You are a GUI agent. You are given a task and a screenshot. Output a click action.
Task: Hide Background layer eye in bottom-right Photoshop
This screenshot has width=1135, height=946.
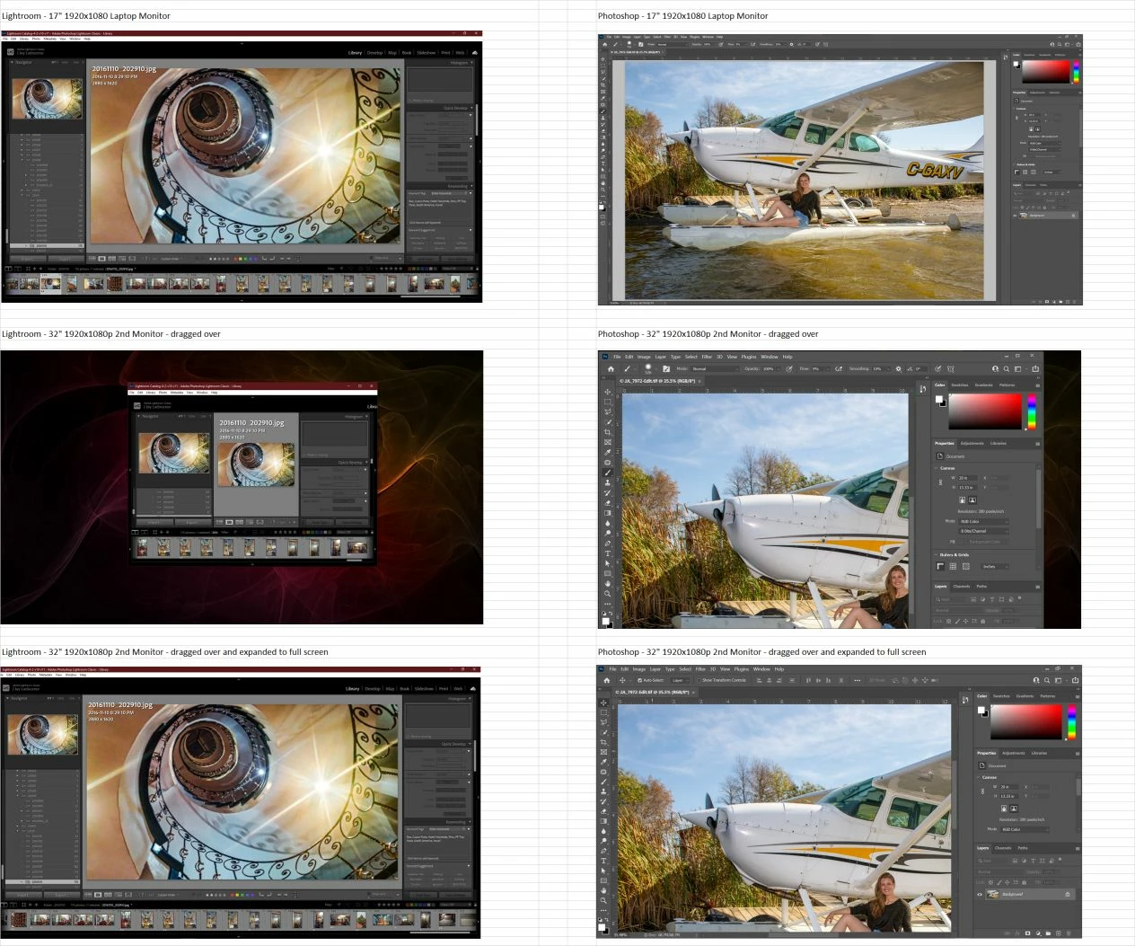(980, 895)
